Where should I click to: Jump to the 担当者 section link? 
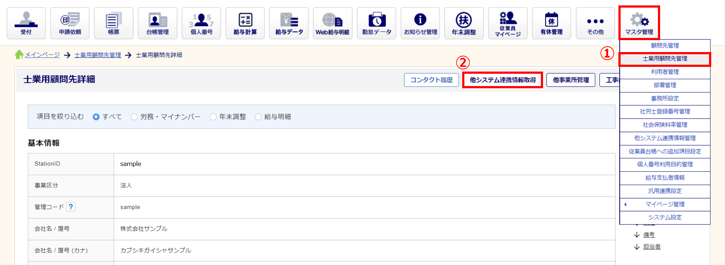pos(651,247)
